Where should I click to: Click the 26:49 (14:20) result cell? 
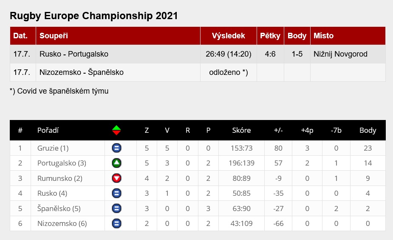(229, 54)
